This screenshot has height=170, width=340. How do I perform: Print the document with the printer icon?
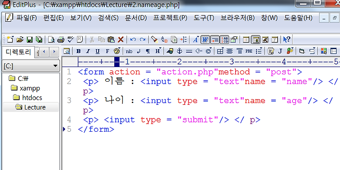coord(61,40)
